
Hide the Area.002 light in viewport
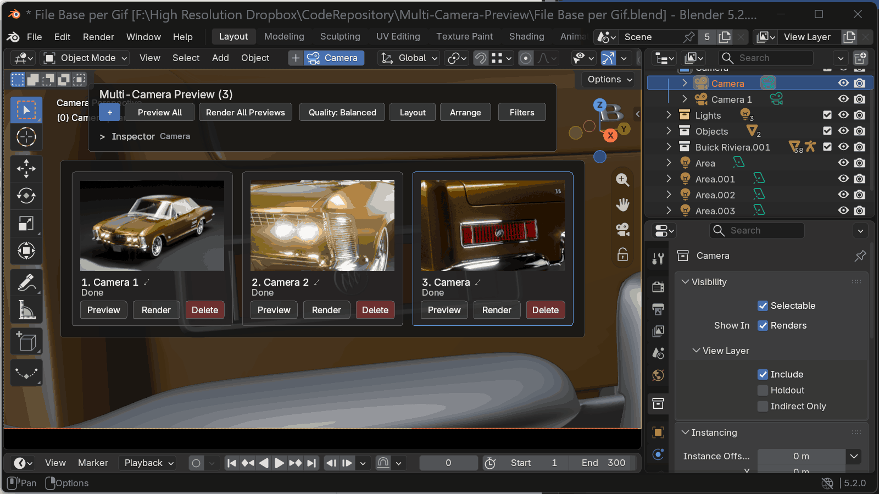843,195
